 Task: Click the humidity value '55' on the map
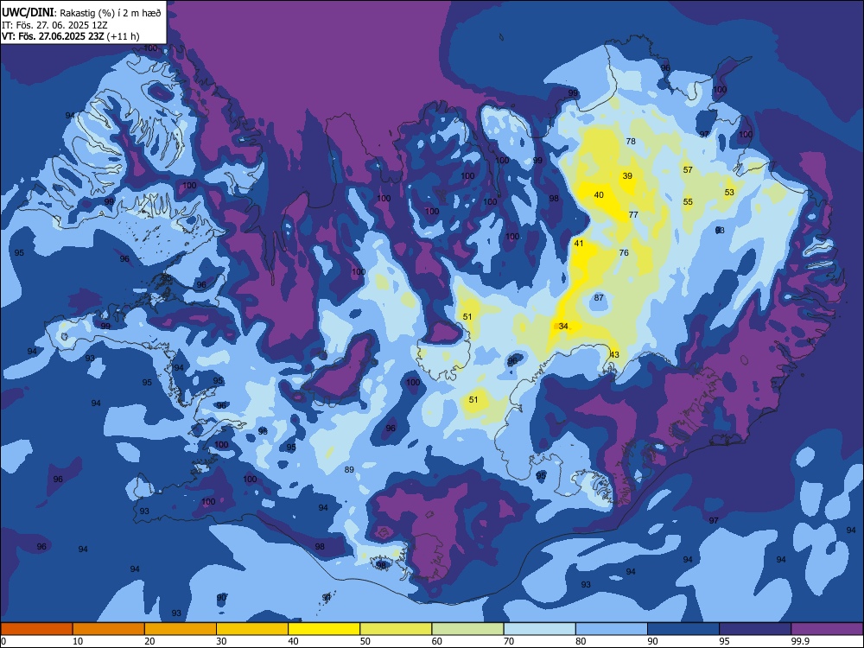pos(688,201)
